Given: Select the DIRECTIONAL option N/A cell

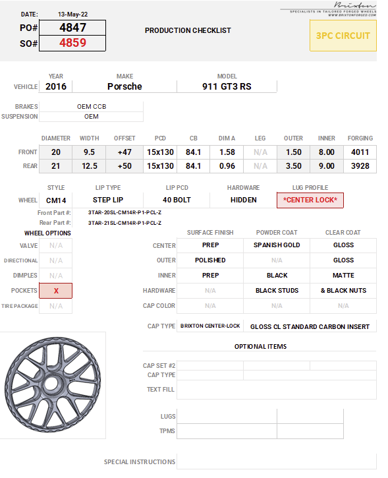Looking at the screenshot, I should point(56,260).
